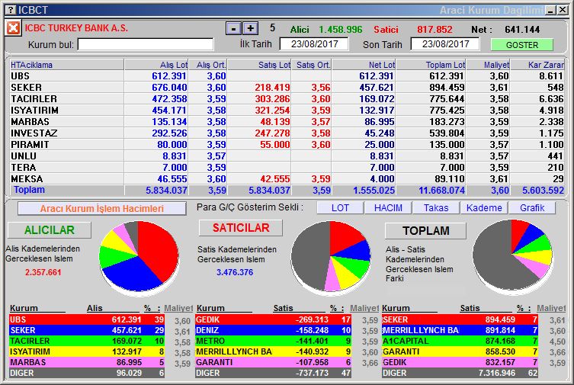Click gray DIGER row showing 7.316.946
The image size is (574, 385).
pyautogui.click(x=460, y=373)
